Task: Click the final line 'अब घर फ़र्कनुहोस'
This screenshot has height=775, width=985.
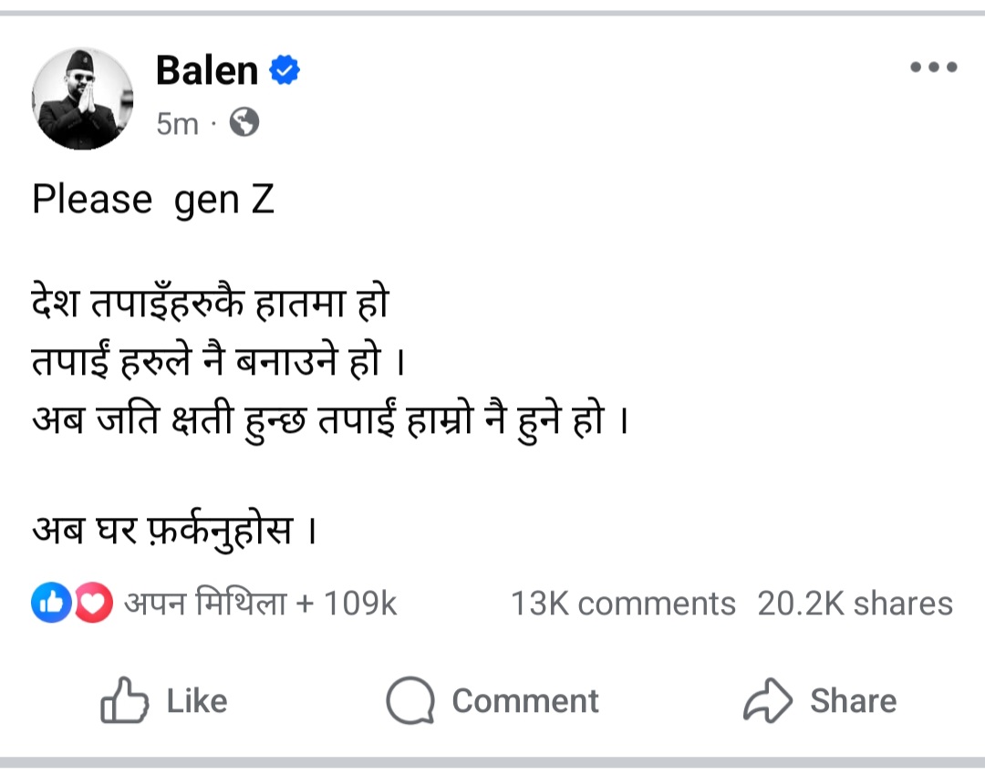Action: pos(174,528)
